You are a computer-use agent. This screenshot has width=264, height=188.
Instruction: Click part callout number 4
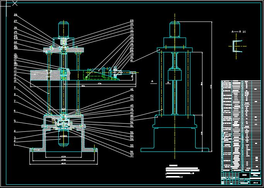click(15, 131)
